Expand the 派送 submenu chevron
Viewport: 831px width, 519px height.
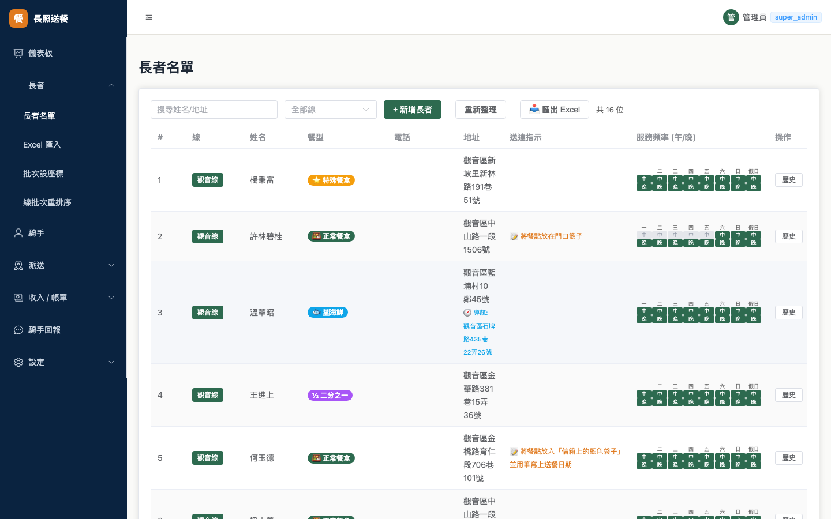click(111, 265)
